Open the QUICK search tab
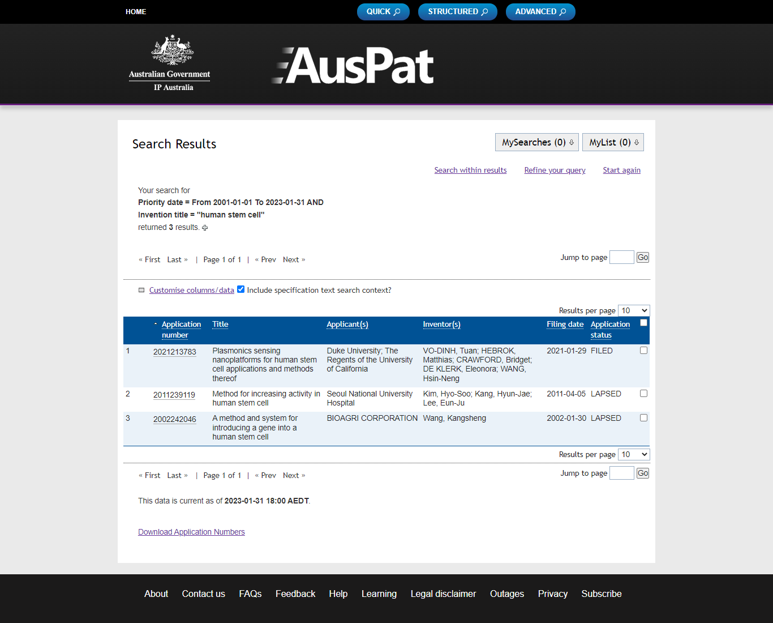773x623 pixels. pyautogui.click(x=383, y=12)
